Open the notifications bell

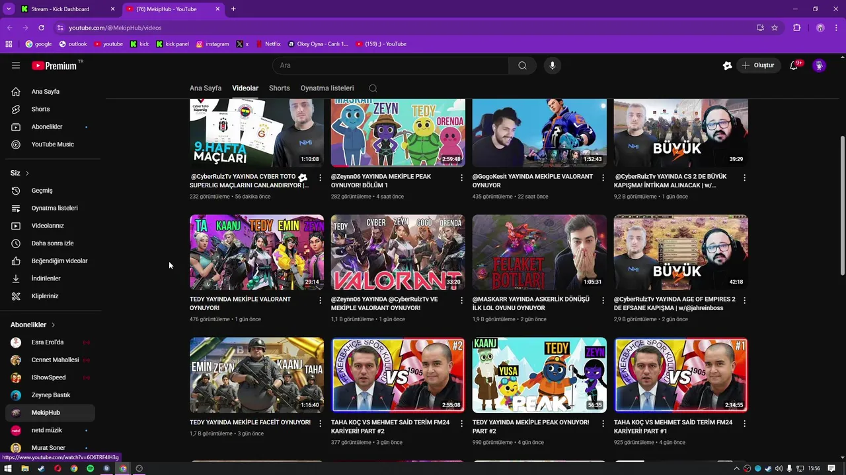tap(794, 65)
